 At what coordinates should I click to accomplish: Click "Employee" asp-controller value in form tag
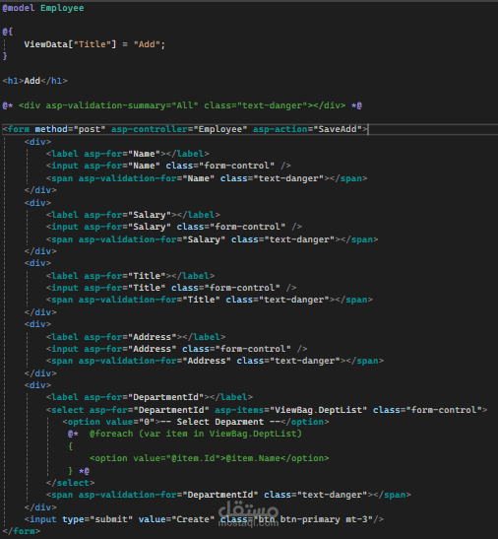[x=220, y=129]
